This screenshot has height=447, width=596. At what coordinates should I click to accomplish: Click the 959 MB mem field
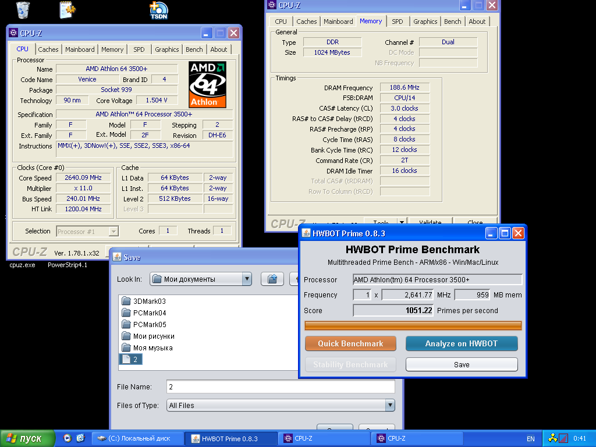(x=473, y=295)
